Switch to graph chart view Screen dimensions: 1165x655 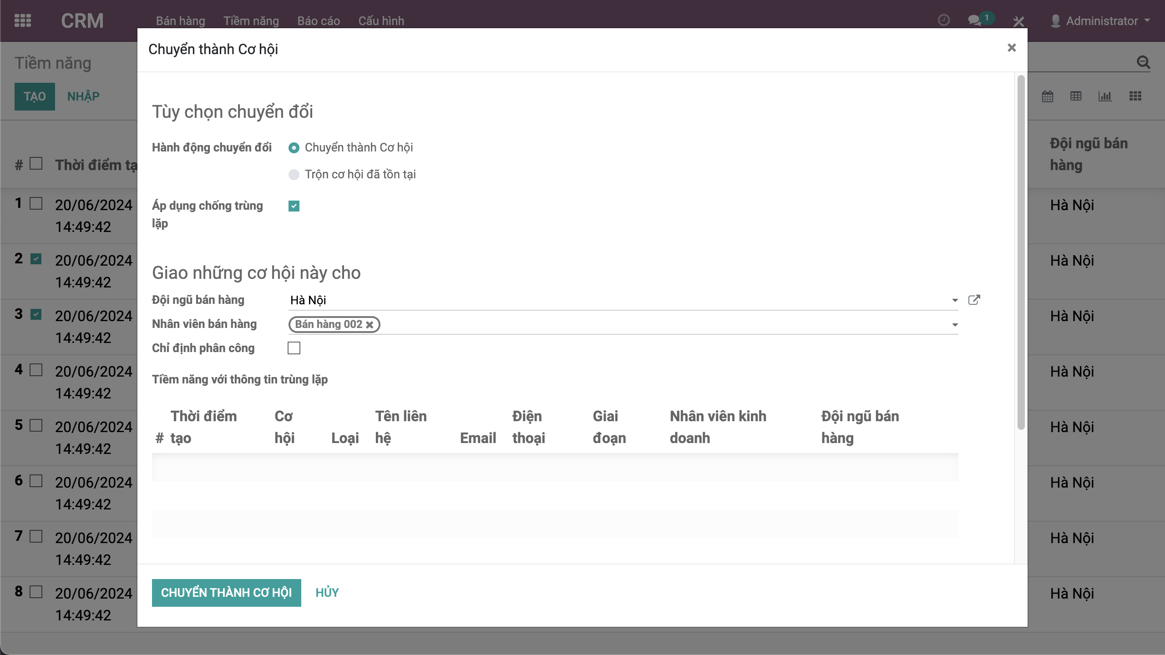(x=1105, y=96)
